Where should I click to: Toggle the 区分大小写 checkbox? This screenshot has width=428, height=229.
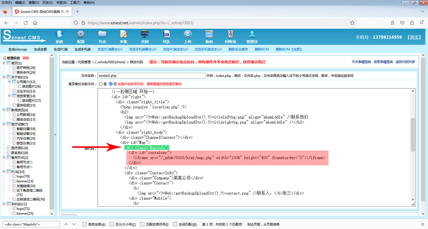pyautogui.click(x=112, y=224)
